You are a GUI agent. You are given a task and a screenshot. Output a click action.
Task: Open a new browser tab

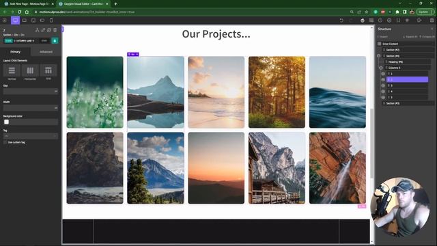[115, 4]
